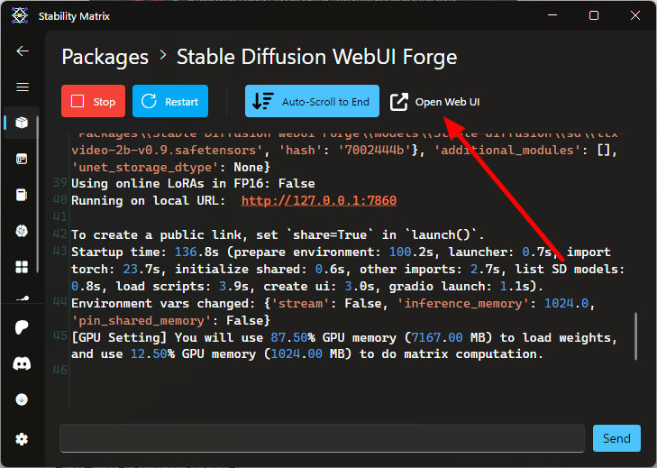Click the Stability Matrix logo icon

20,16
